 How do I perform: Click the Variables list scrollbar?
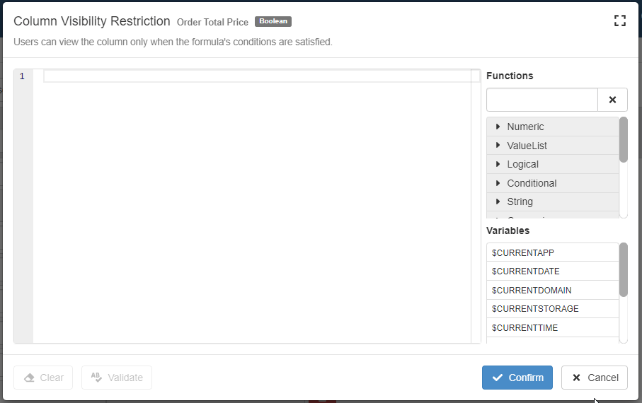pos(624,269)
